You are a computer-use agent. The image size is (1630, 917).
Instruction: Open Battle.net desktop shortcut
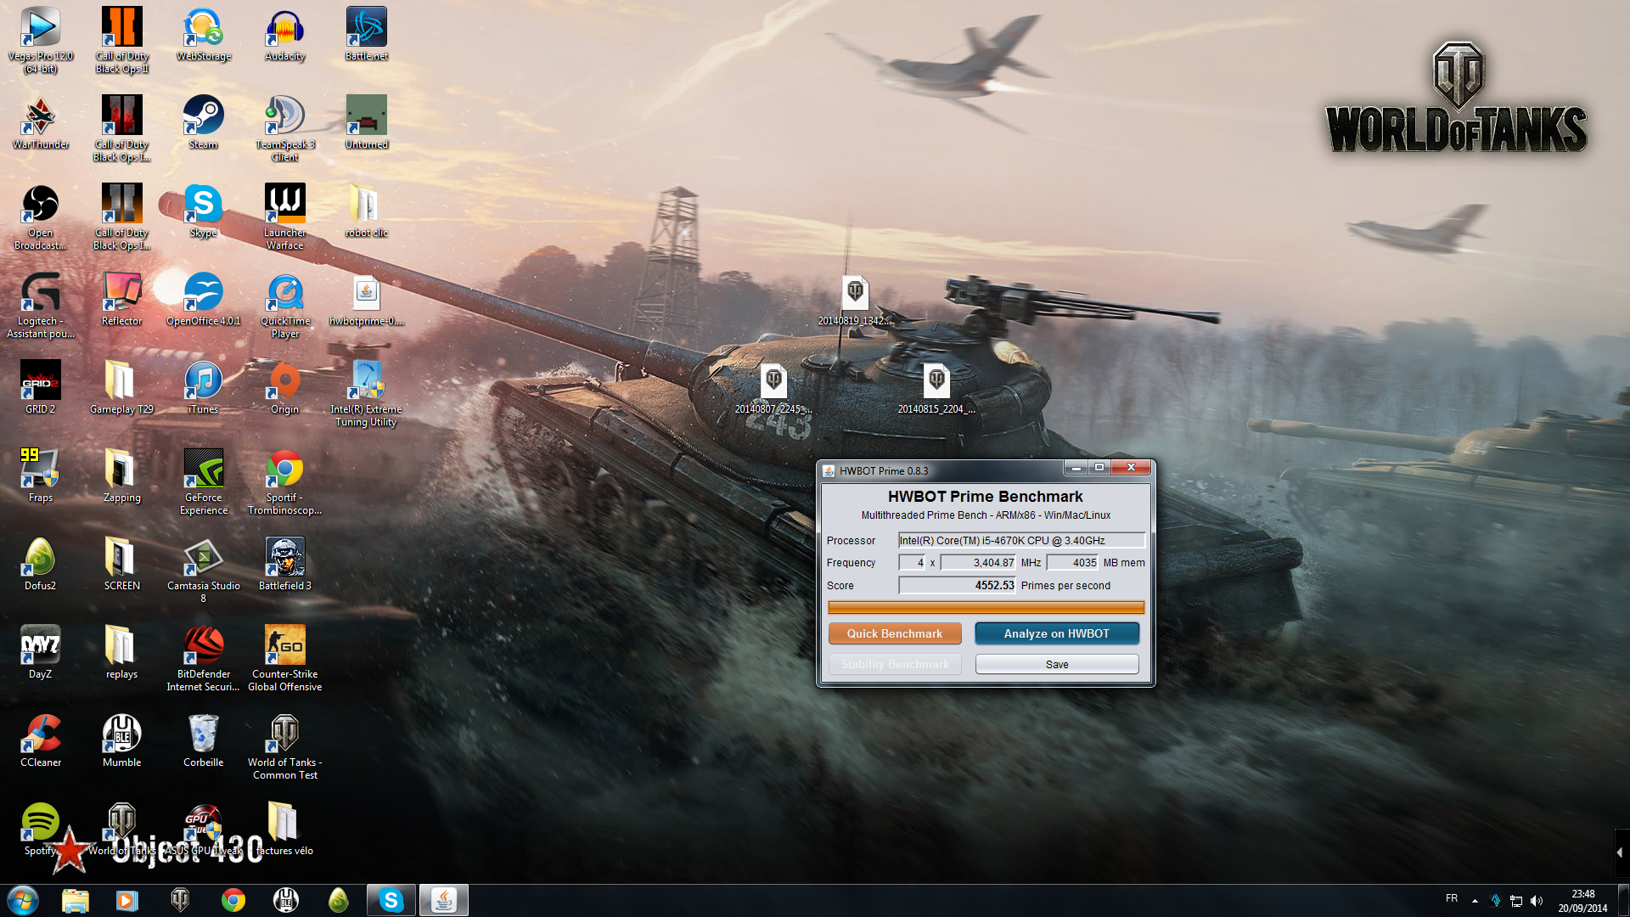click(x=367, y=34)
